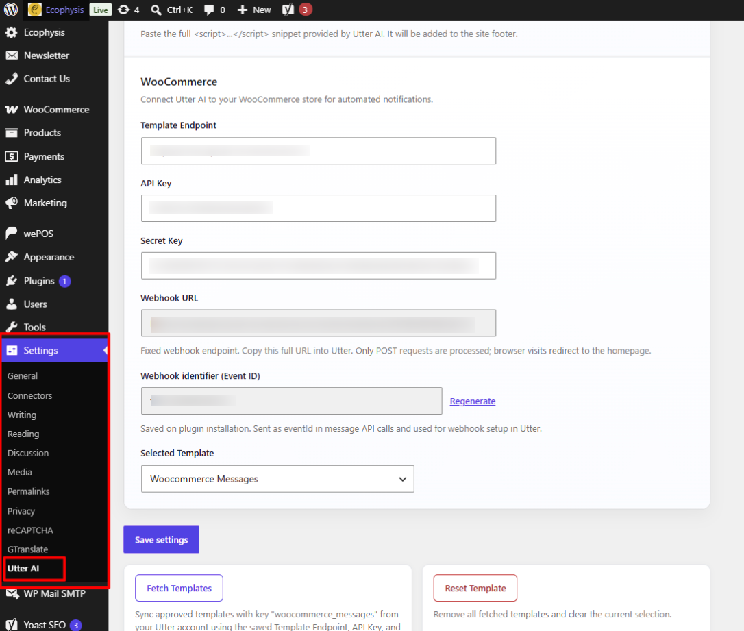This screenshot has width=744, height=631.
Task: Click the Users person icon
Action: (12, 304)
